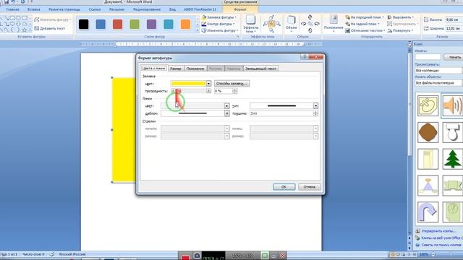Open Контур фигуры dropdown
This screenshot has width=463, height=260.
tap(218, 24)
